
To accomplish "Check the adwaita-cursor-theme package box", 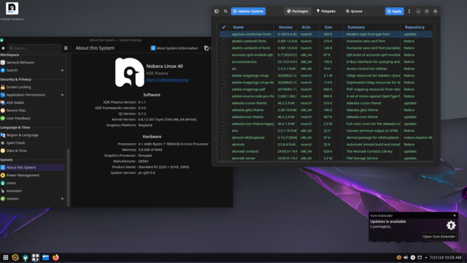I will tap(223, 103).
